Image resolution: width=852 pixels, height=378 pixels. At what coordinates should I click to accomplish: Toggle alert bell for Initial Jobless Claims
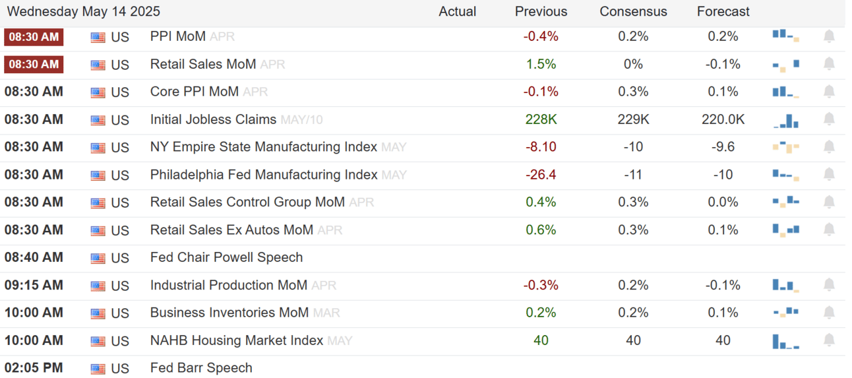(829, 119)
